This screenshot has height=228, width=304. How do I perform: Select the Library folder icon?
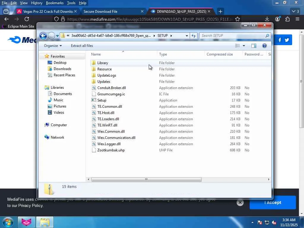pyautogui.click(x=94, y=63)
